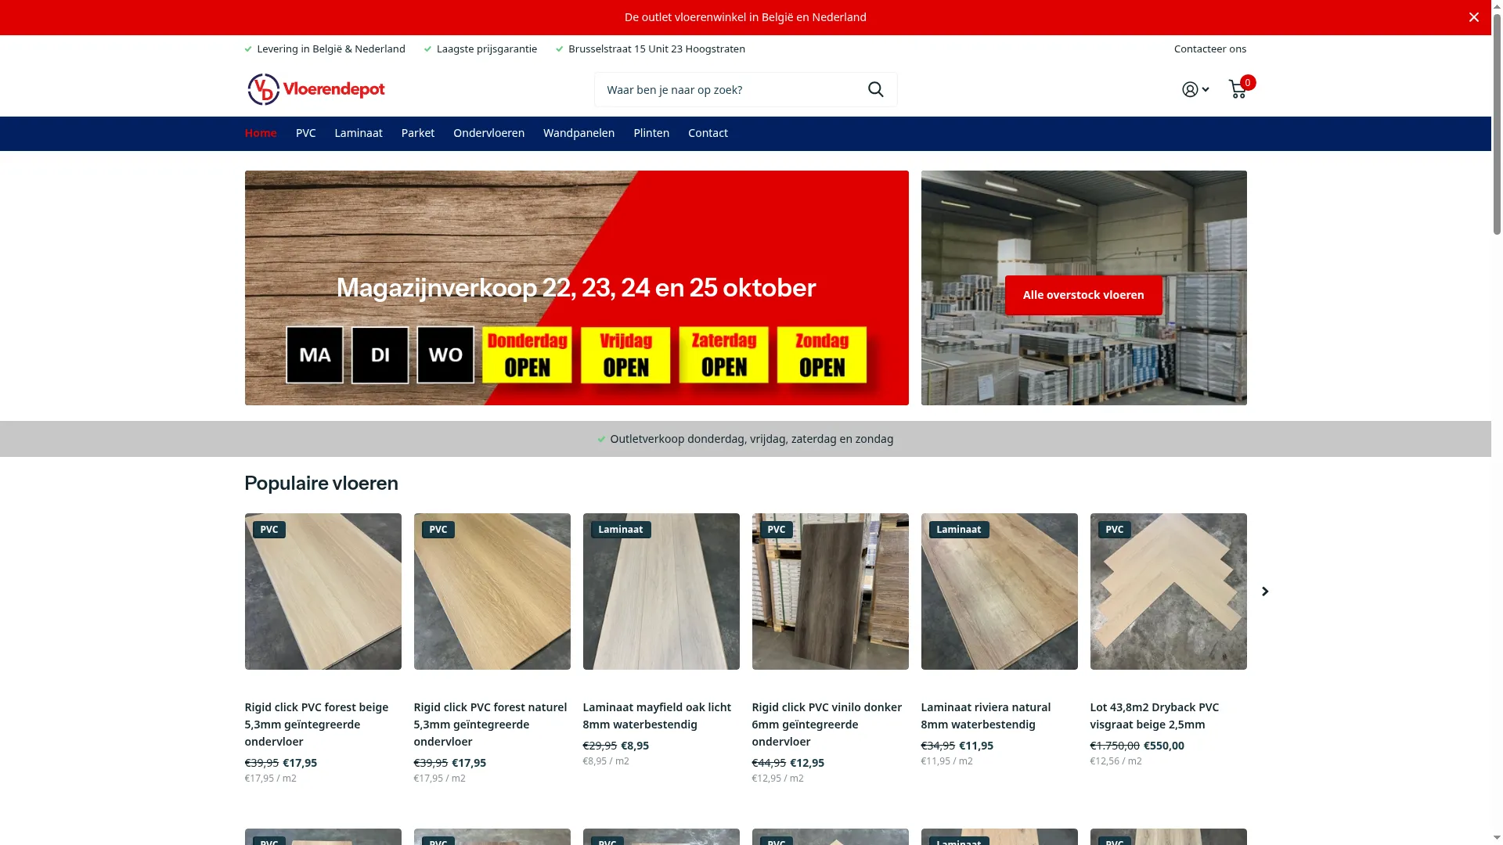Click the search magnifier icon
Image resolution: width=1503 pixels, height=845 pixels.
(x=876, y=90)
